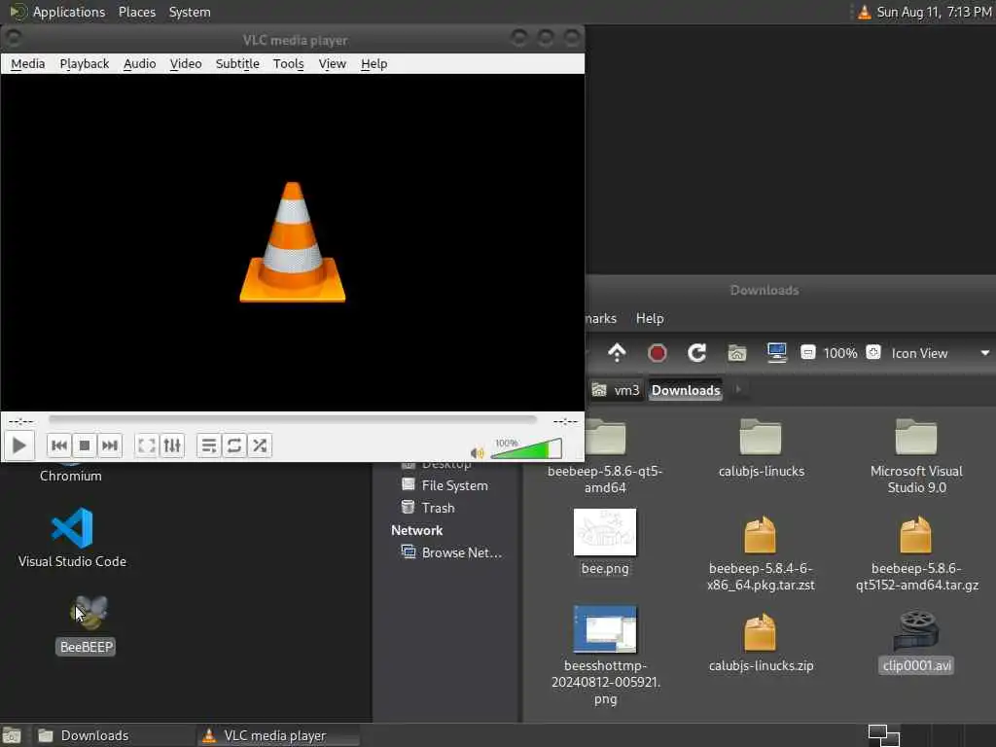Screen dimensions: 996x747
Task: Open the Playback menu in VLC
Action: coord(85,63)
